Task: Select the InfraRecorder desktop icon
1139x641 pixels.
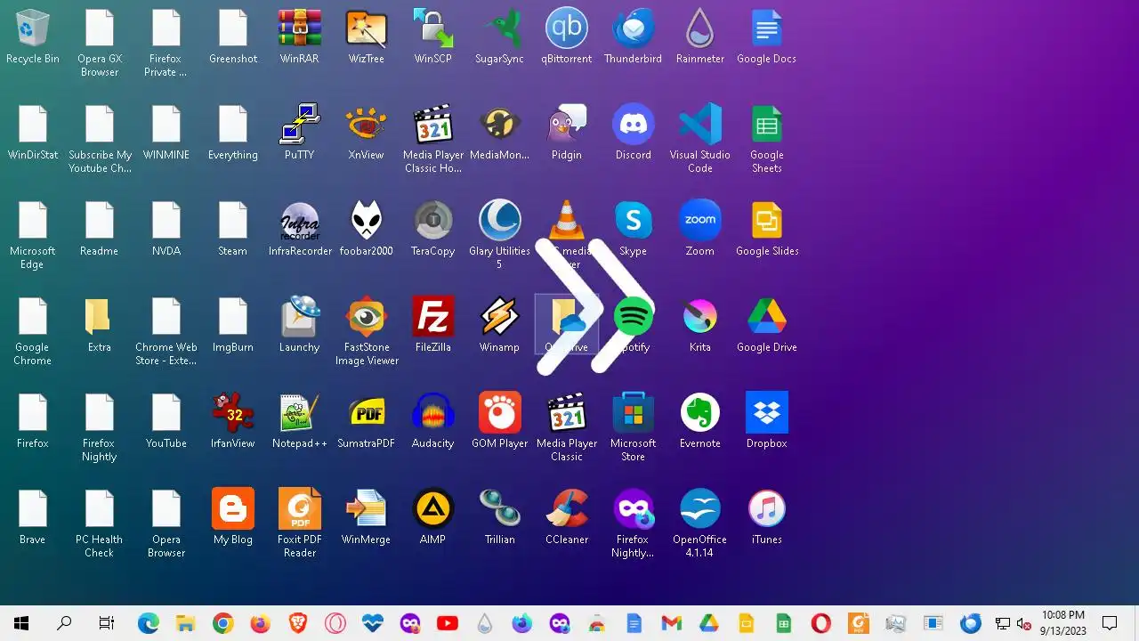Action: click(299, 229)
